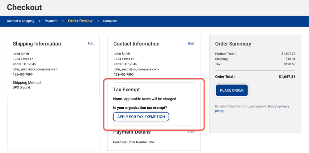Select the Order Review step

point(80,21)
